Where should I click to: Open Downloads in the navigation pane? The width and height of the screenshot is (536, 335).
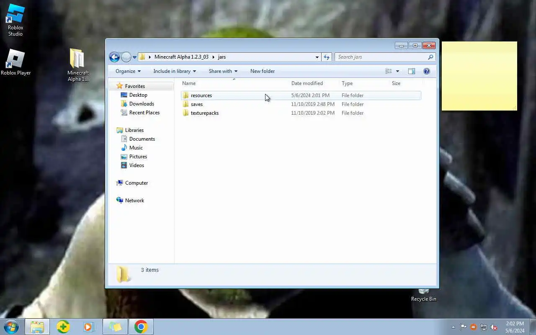142,104
